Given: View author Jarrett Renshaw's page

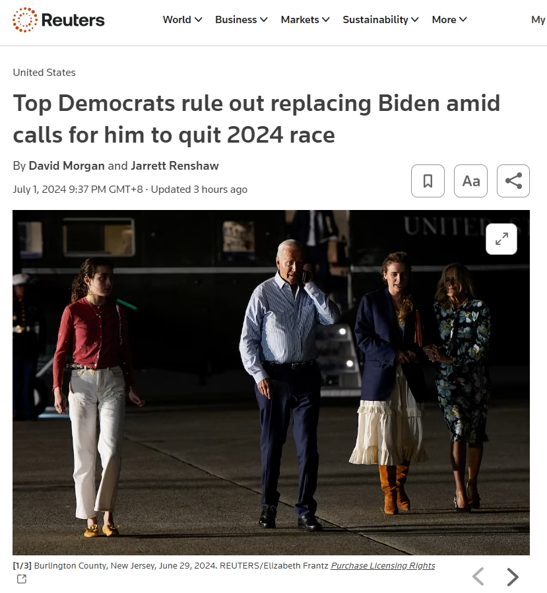Looking at the screenshot, I should 175,166.
